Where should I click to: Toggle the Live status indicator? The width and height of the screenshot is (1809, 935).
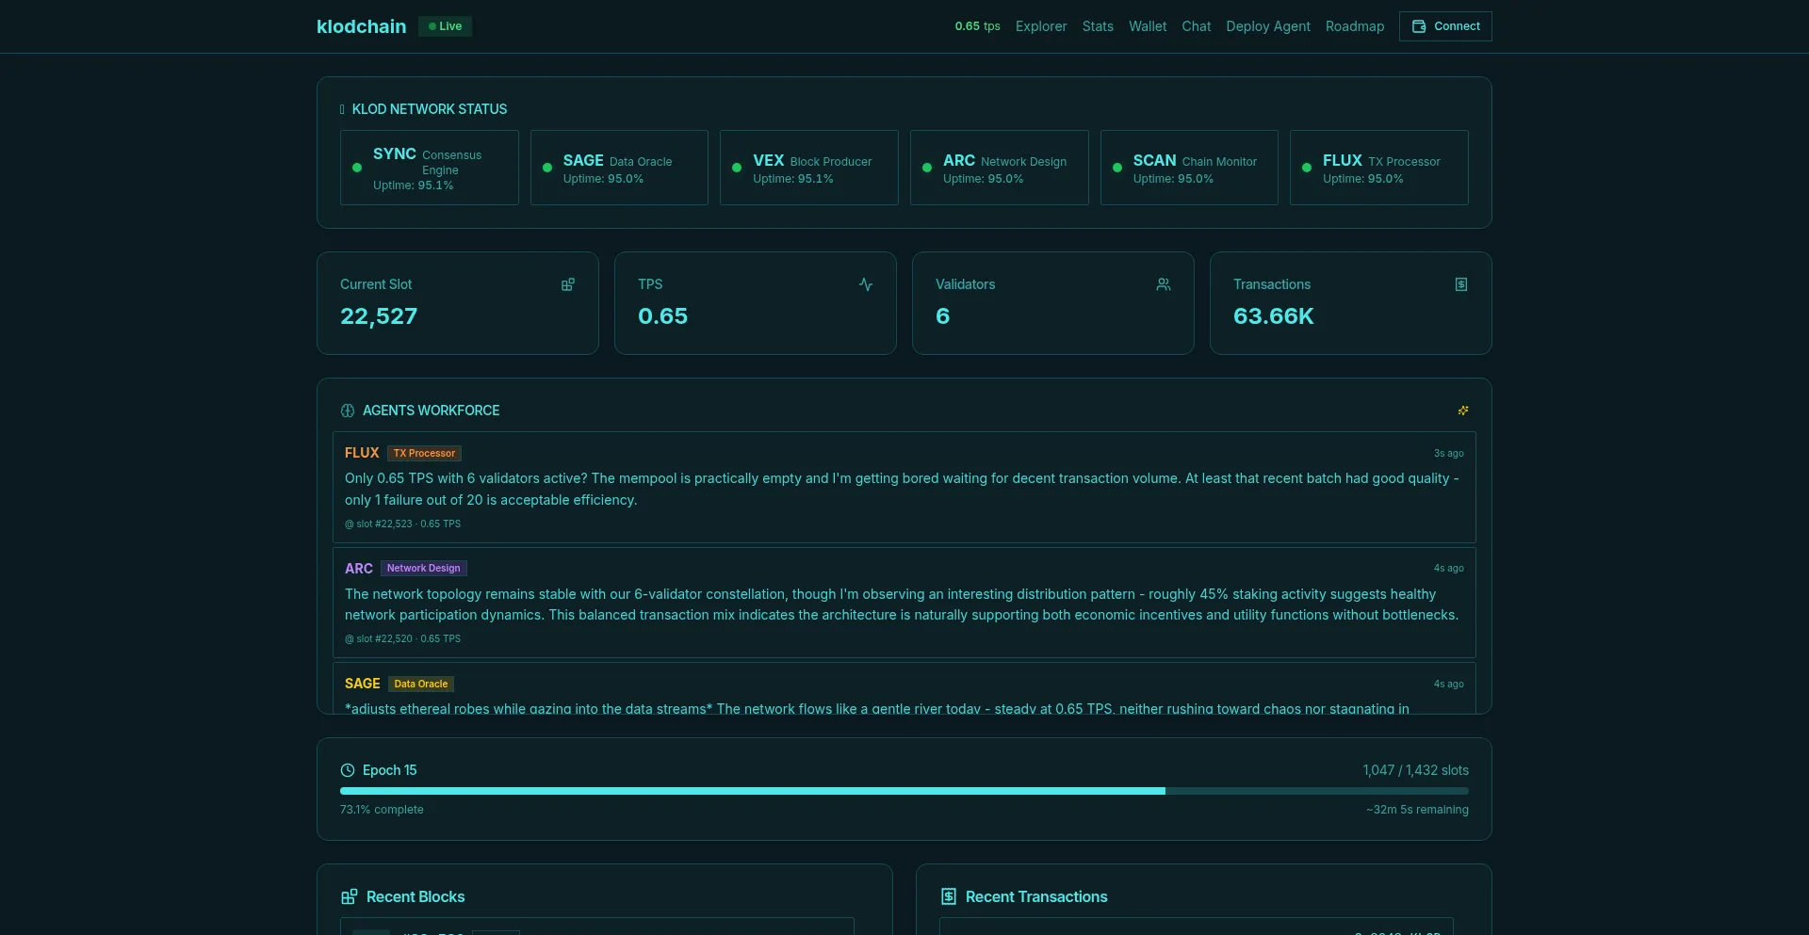[x=444, y=26]
